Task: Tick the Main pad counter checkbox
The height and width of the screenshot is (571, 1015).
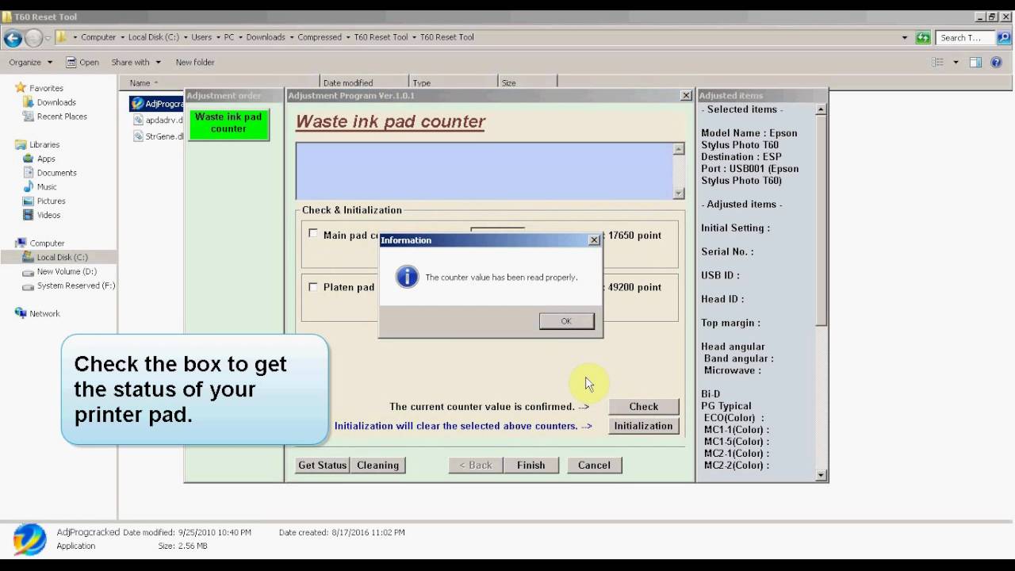Action: (313, 234)
